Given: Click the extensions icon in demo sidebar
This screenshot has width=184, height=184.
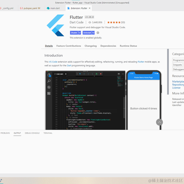Looking at the screenshot, I should coord(49,94).
